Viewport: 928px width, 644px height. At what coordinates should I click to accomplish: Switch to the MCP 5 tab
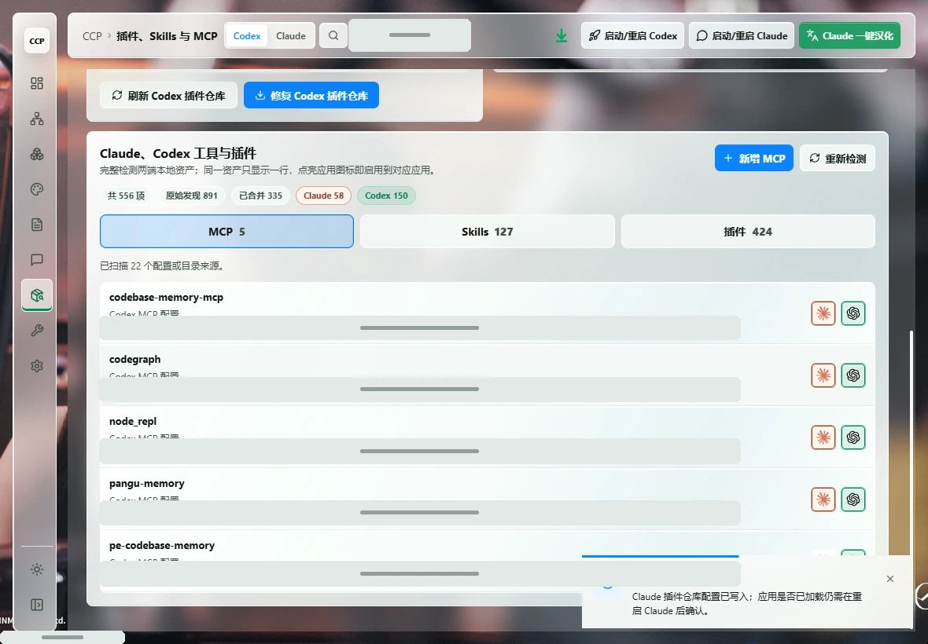click(x=226, y=232)
